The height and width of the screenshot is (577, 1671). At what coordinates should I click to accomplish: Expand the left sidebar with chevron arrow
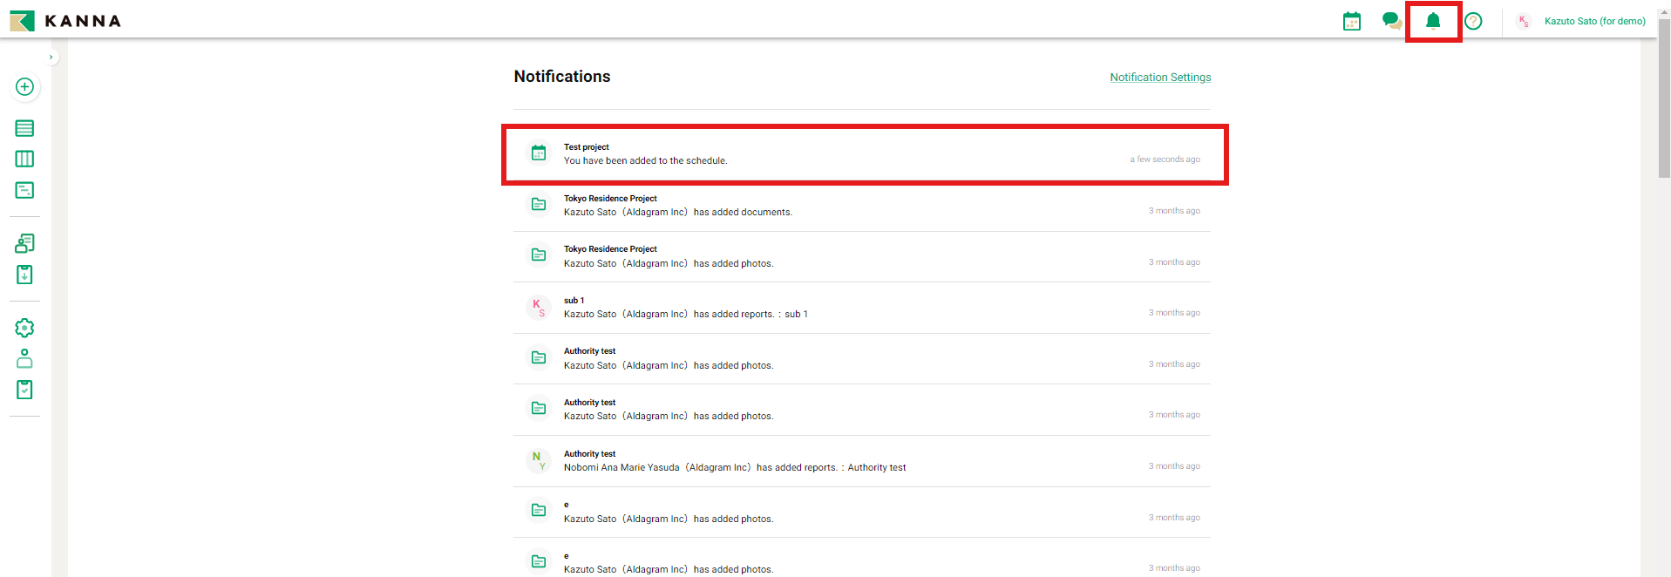pos(51,58)
